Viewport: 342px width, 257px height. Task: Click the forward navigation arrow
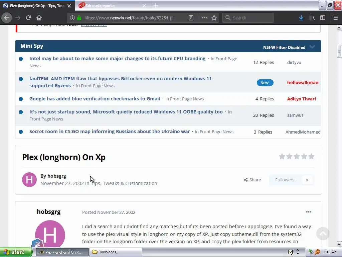pos(18,18)
